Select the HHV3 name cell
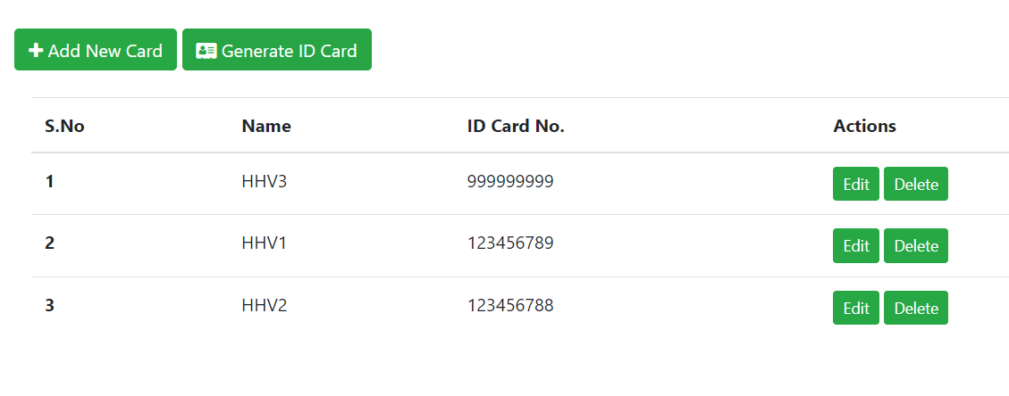 (264, 182)
